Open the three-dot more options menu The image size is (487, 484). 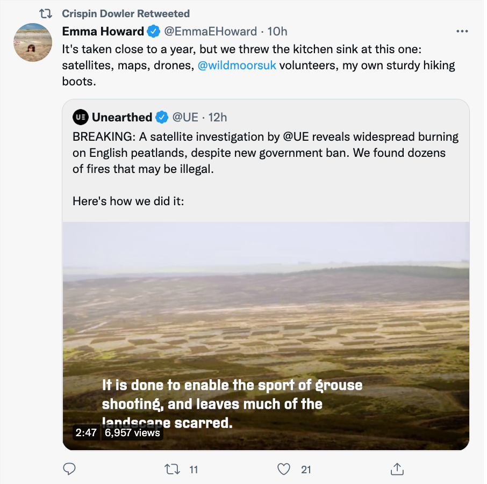[x=462, y=31]
